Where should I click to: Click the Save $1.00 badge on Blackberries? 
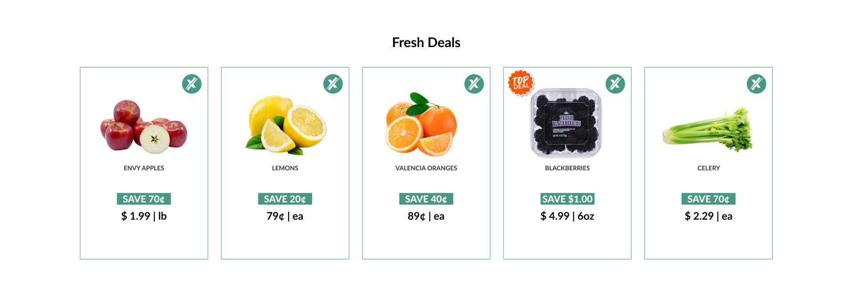point(567,199)
